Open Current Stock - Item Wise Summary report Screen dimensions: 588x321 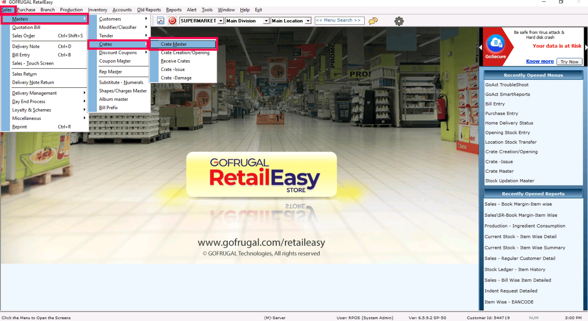coord(525,248)
